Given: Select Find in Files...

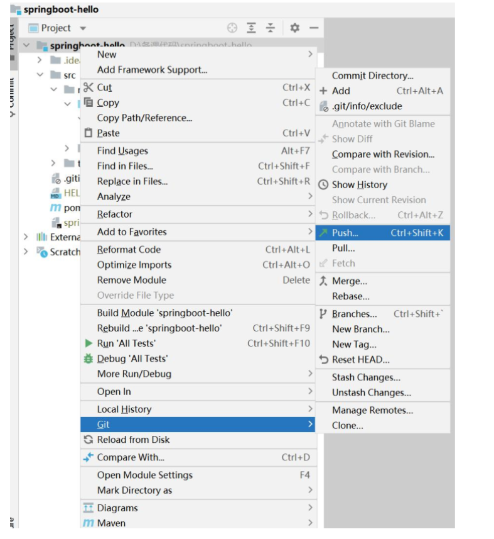Looking at the screenshot, I should coord(198,166).
